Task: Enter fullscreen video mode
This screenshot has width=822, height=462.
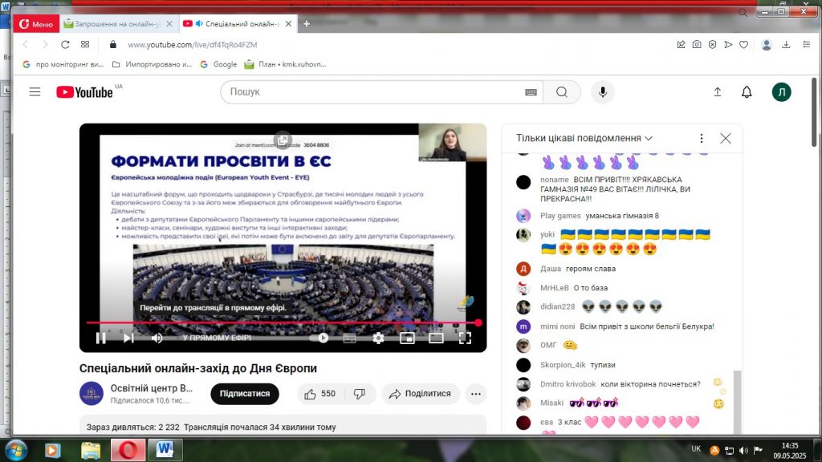Action: point(465,338)
